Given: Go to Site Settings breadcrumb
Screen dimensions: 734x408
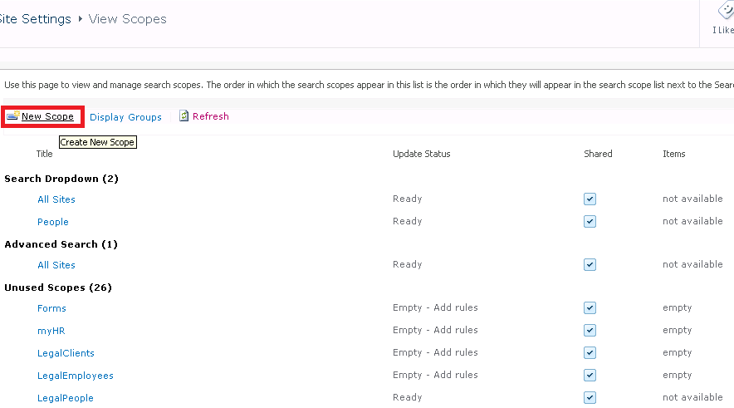Looking at the screenshot, I should point(35,19).
